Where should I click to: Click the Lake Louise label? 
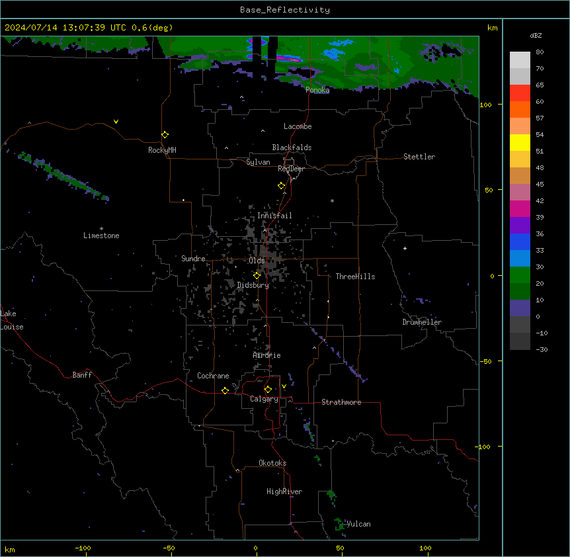[12, 320]
